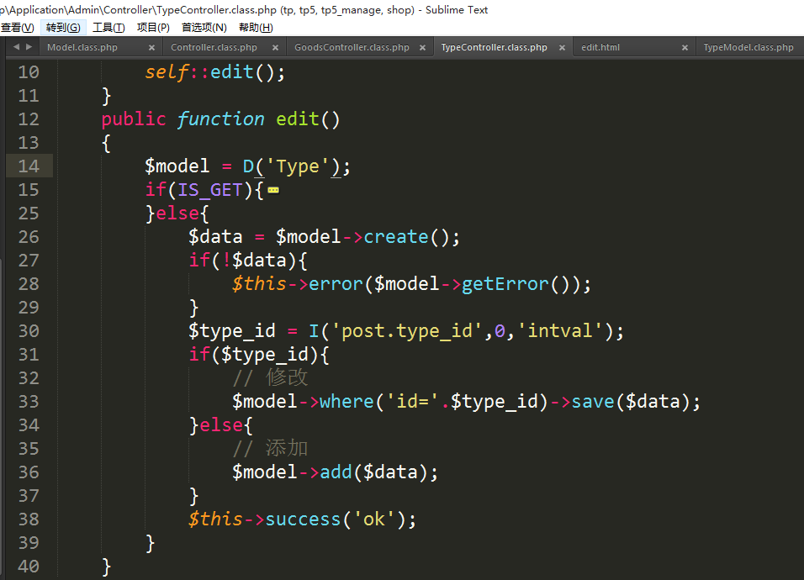This screenshot has width=804, height=580.
Task: Open the 转到(G) menu
Action: 63,28
